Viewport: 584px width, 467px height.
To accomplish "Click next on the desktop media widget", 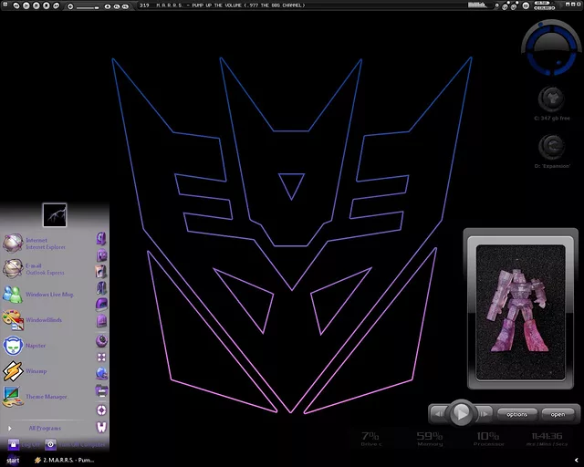I will tap(484, 414).
